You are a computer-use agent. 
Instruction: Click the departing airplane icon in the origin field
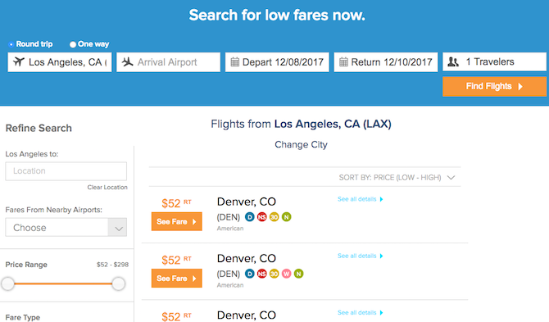click(x=19, y=62)
